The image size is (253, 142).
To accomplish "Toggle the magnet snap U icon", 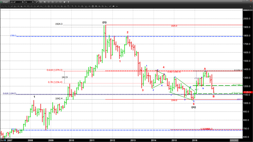I will point(117,6).
